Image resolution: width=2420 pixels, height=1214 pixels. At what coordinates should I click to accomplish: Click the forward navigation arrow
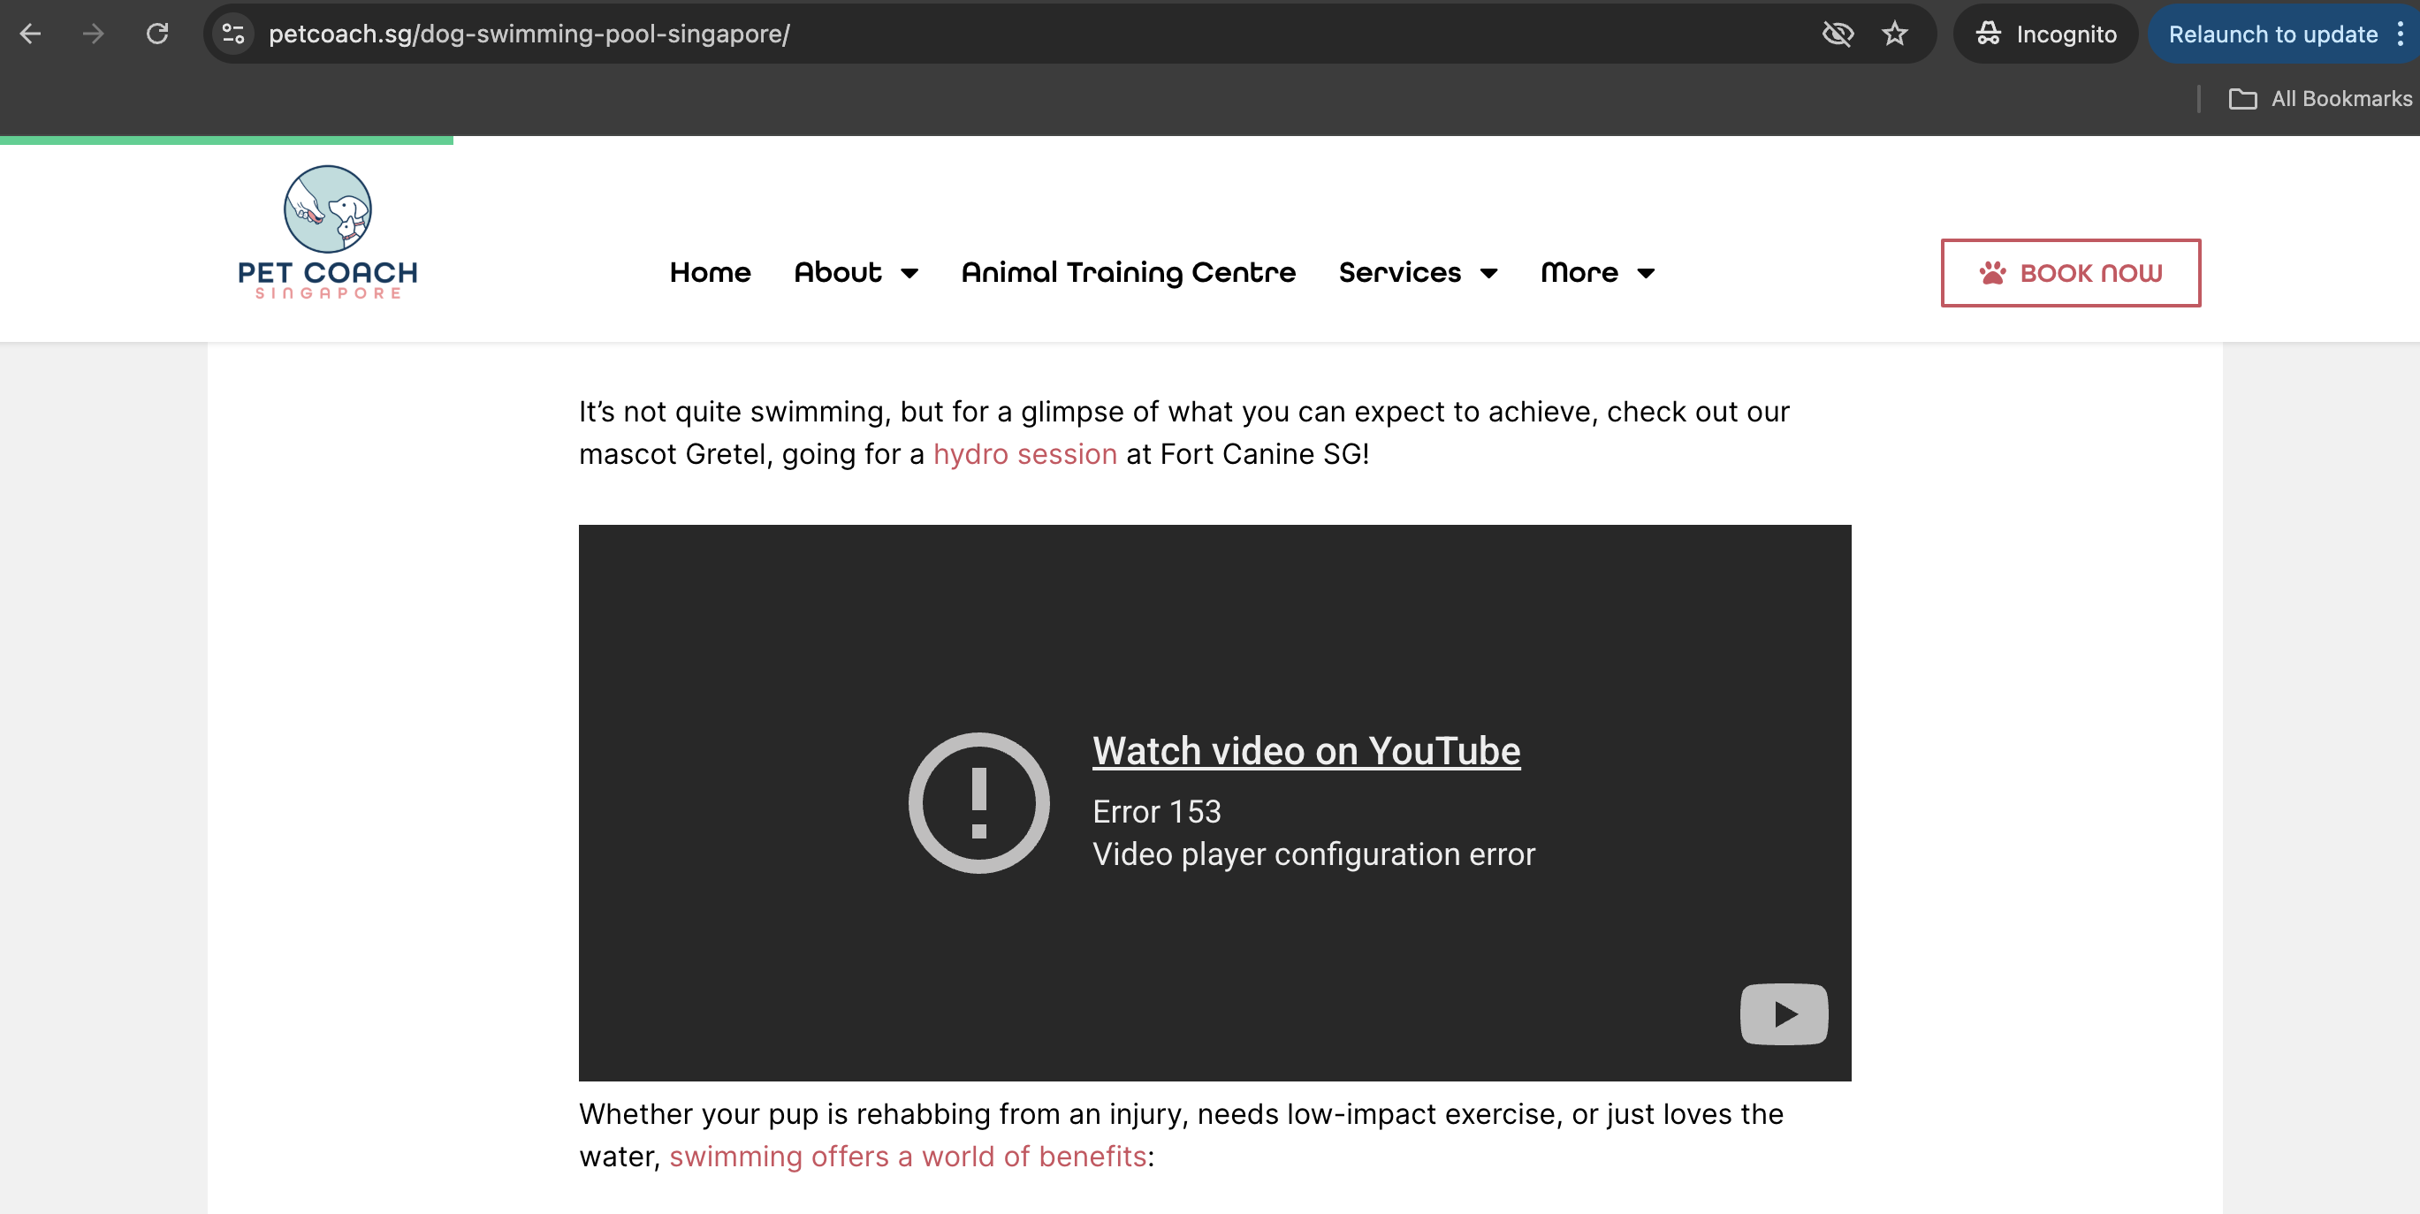93,34
